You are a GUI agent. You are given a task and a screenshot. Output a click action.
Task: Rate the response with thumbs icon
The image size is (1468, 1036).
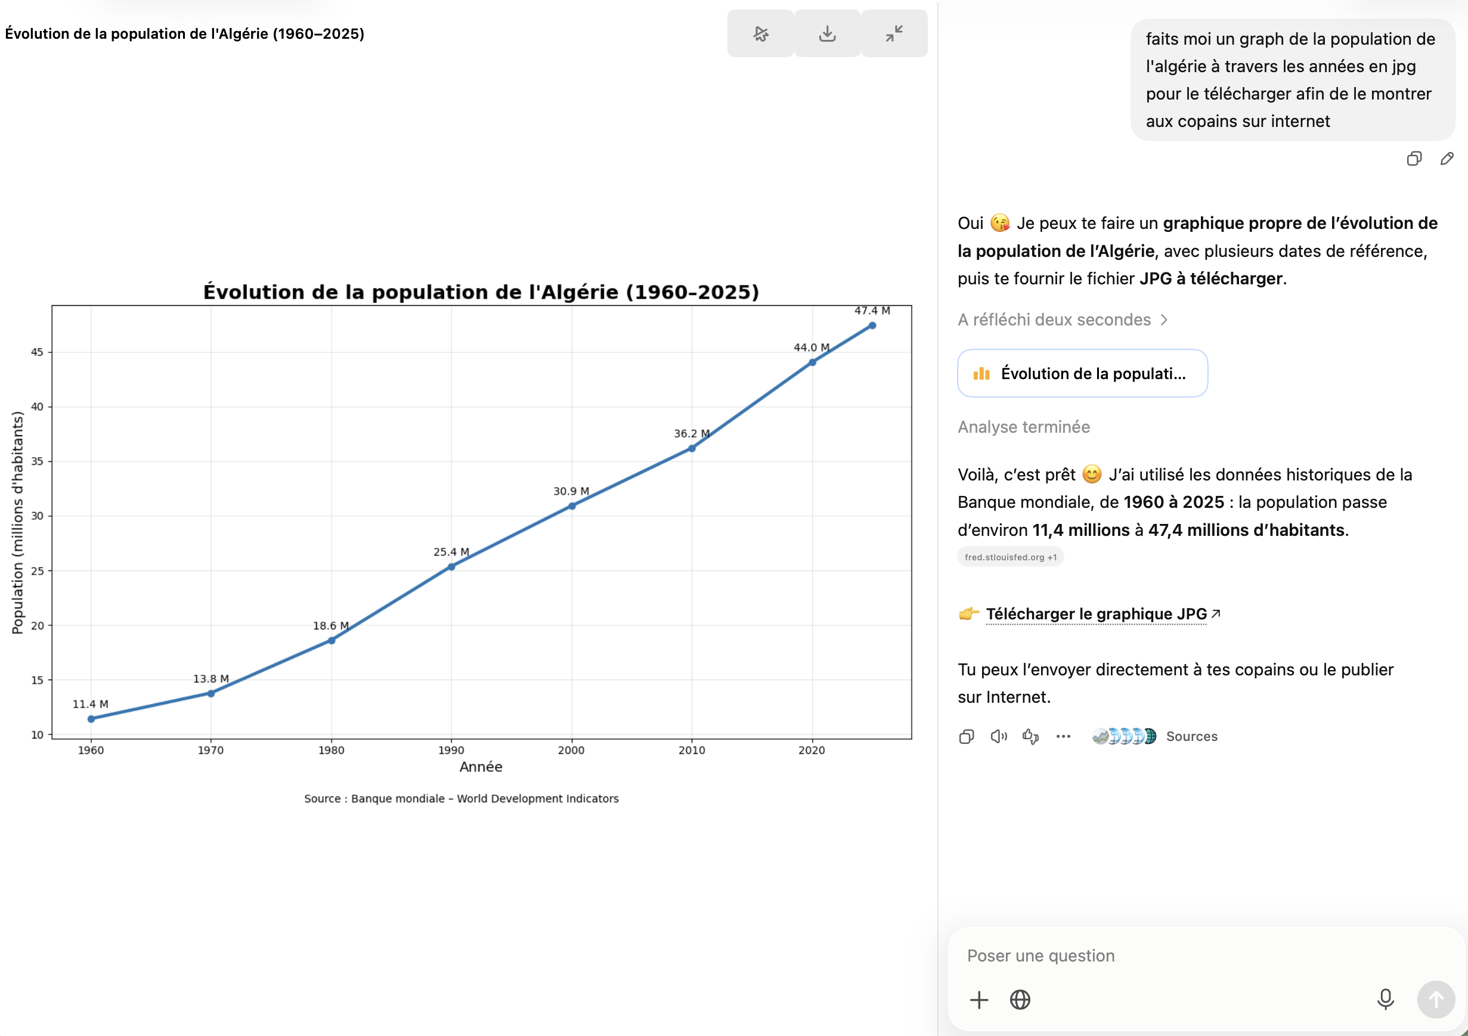[x=1031, y=736]
